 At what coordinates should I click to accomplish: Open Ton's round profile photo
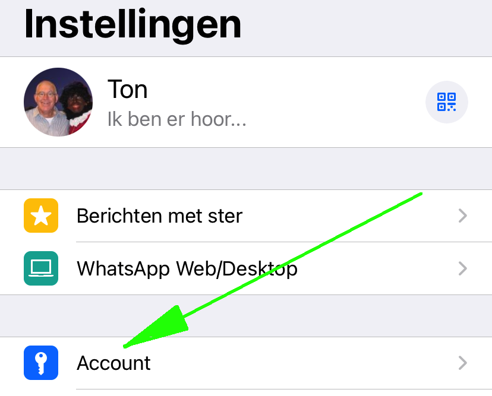tap(58, 102)
